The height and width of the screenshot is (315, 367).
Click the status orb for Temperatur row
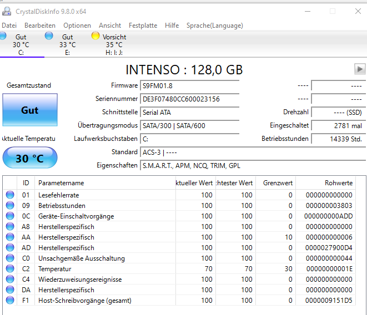10,268
